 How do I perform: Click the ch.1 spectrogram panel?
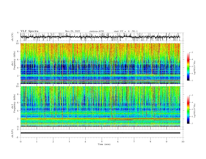(x=100, y=63)
